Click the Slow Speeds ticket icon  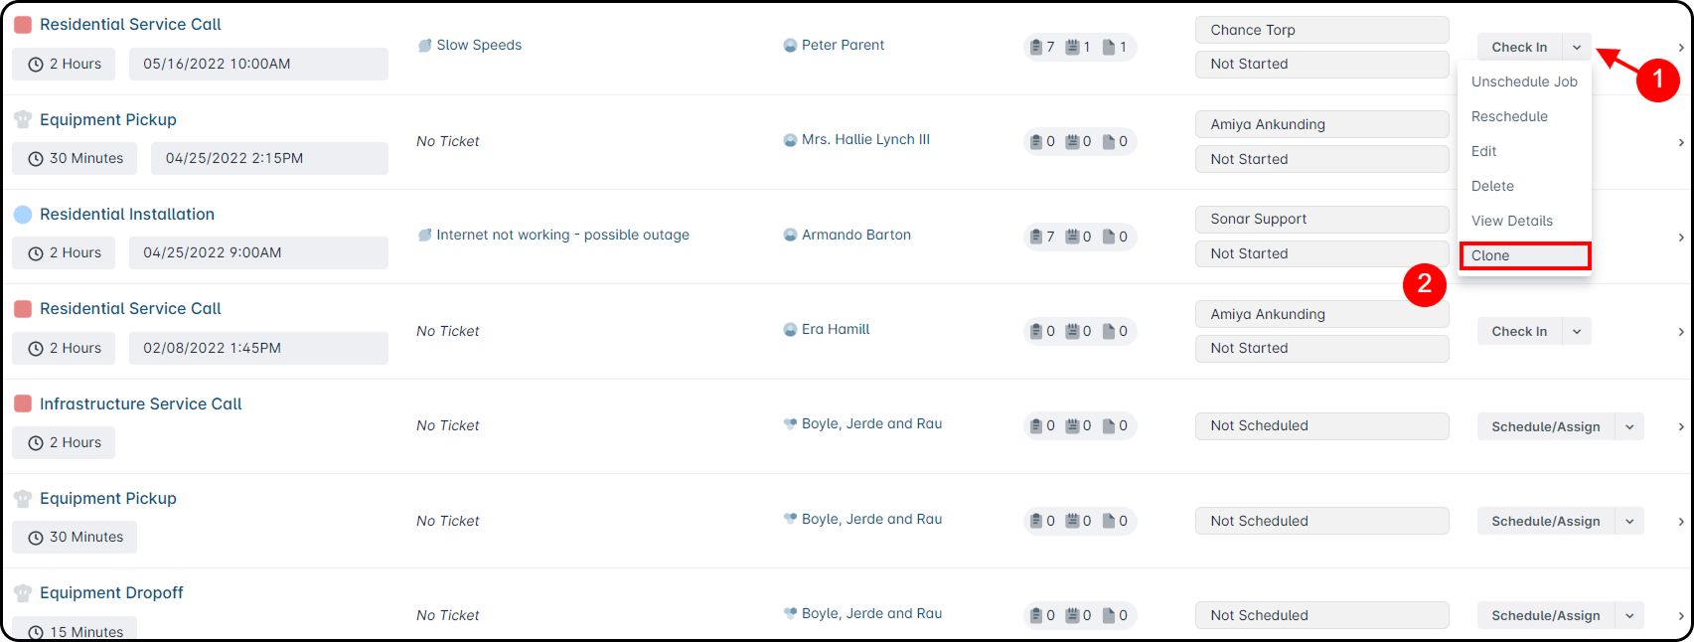[x=425, y=46]
